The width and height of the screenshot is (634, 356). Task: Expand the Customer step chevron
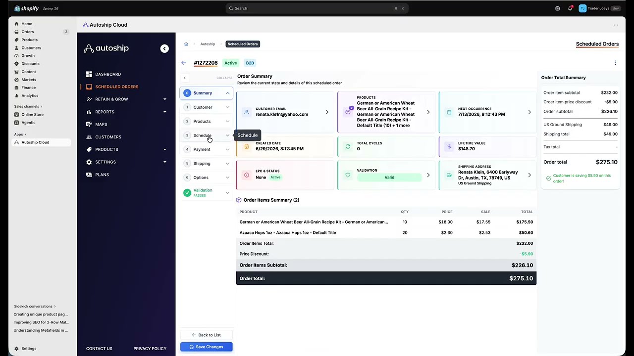227,107
